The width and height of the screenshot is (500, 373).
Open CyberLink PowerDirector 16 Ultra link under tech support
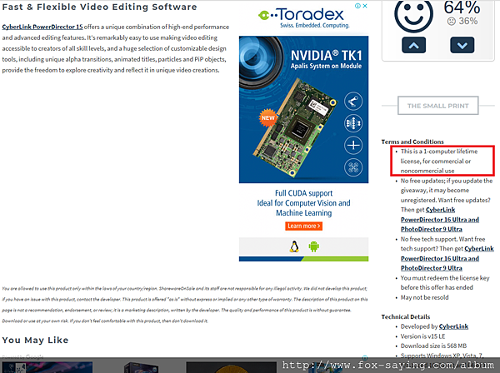[x=447, y=258]
